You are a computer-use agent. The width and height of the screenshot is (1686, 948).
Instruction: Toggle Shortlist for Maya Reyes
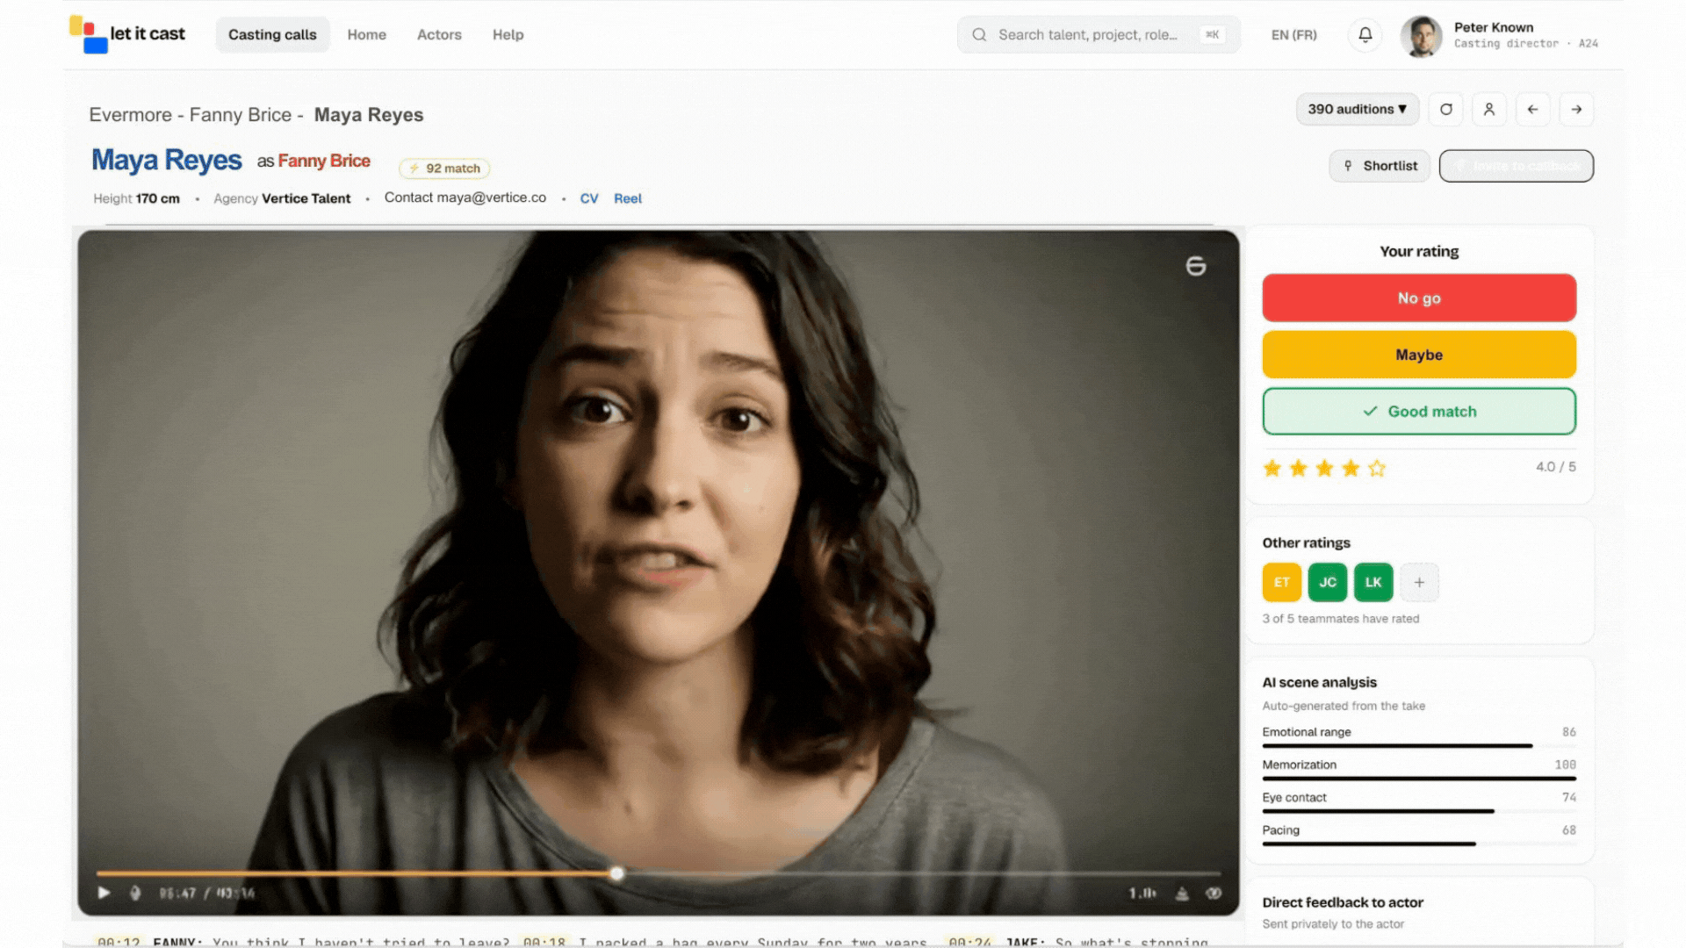1380,166
